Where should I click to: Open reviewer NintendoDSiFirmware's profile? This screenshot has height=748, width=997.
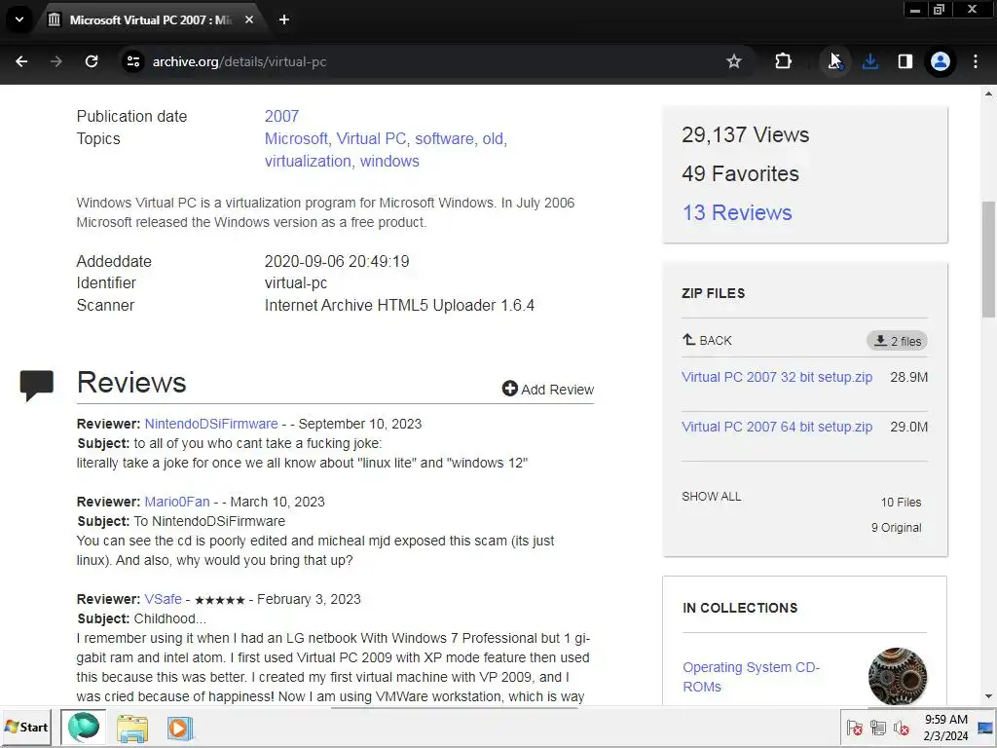point(211,424)
